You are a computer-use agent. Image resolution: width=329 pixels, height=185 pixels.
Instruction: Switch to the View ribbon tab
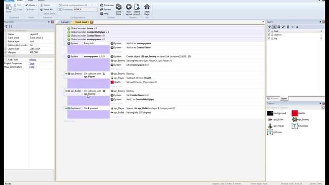click(30, 1)
